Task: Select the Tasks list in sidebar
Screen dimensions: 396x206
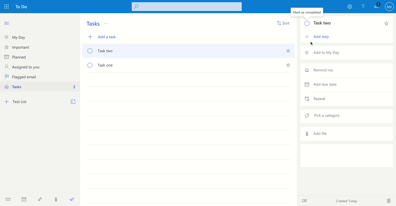Action: click(40, 87)
